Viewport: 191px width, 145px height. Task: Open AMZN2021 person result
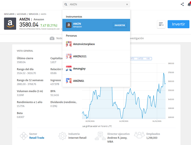[96, 56]
